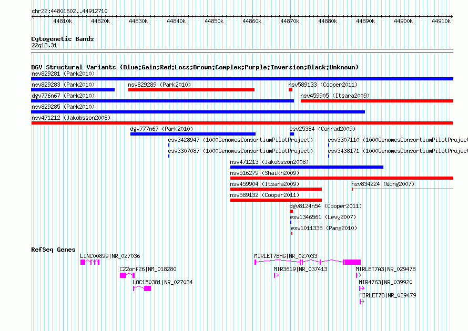Click the RefSeq Genes track title
Image resolution: width=468 pixels, height=331 pixels.
click(53, 250)
